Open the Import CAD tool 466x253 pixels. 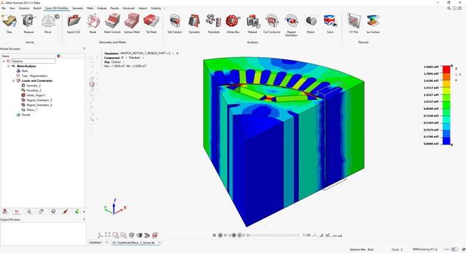[x=74, y=22]
